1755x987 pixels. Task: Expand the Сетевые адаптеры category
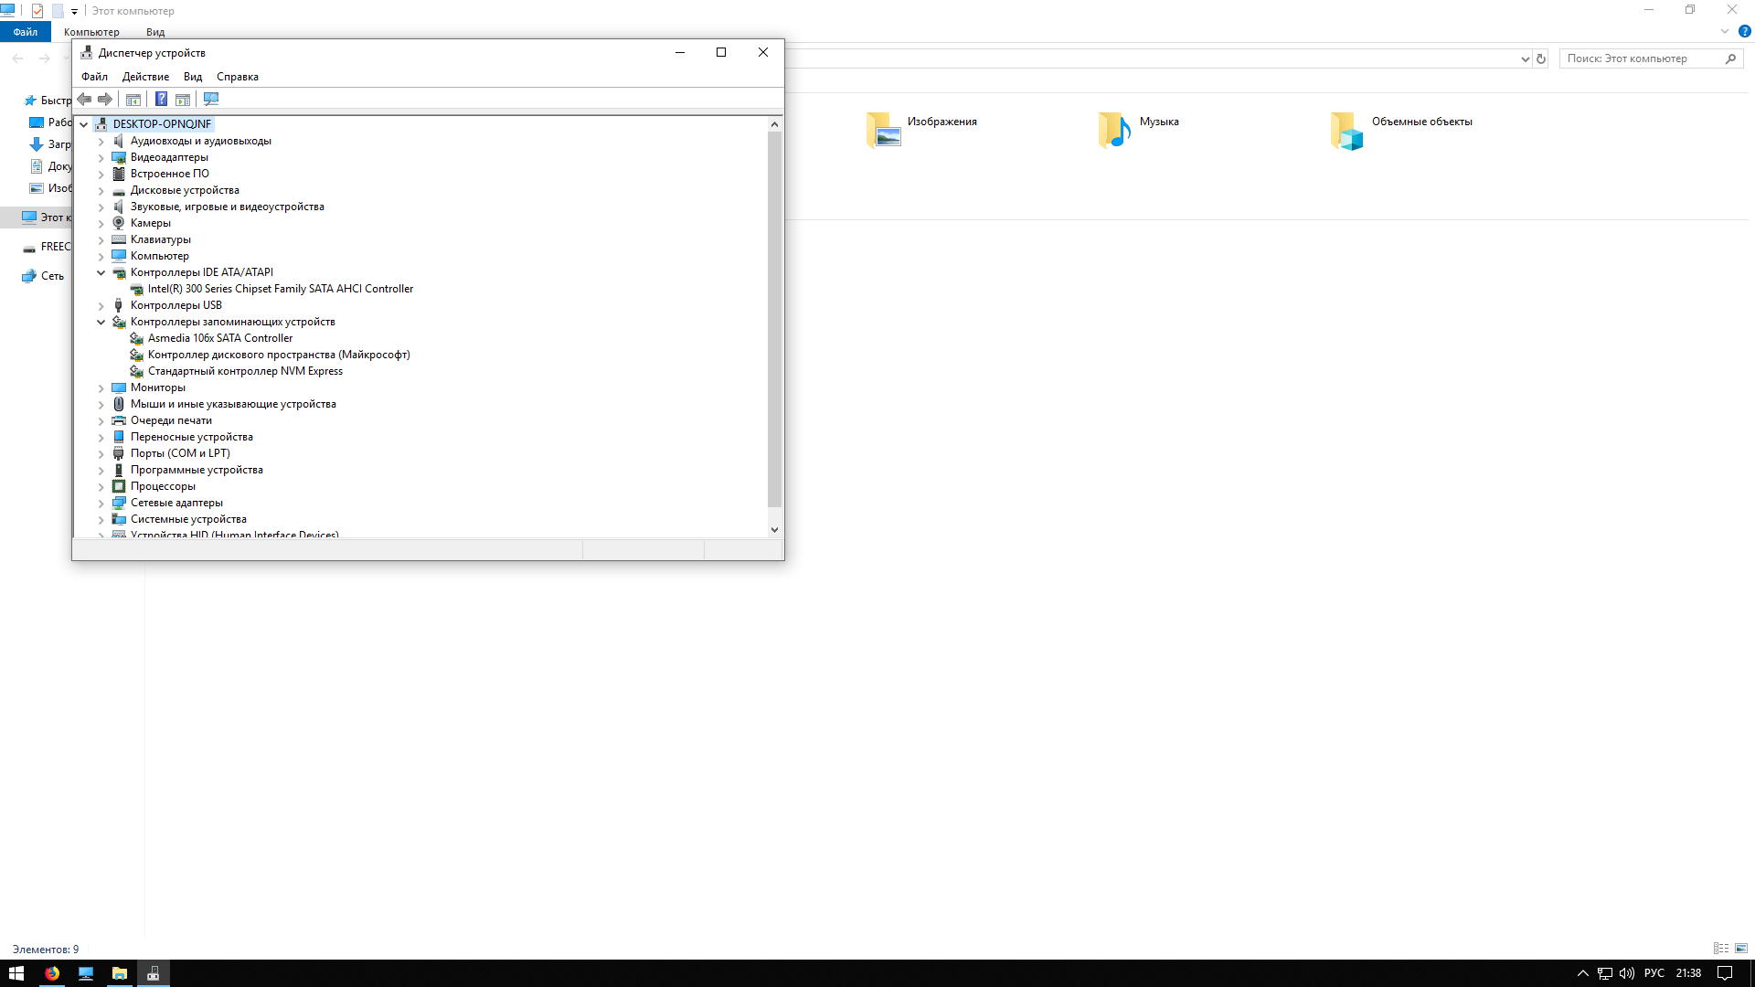point(101,503)
